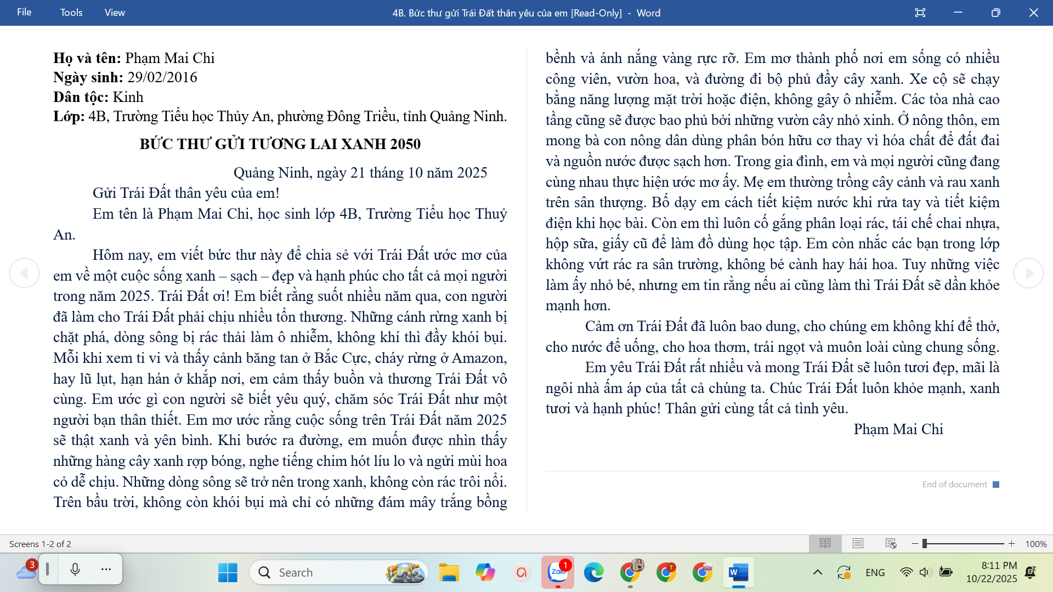Open Zalo from the taskbar
The width and height of the screenshot is (1053, 592).
pos(558,572)
